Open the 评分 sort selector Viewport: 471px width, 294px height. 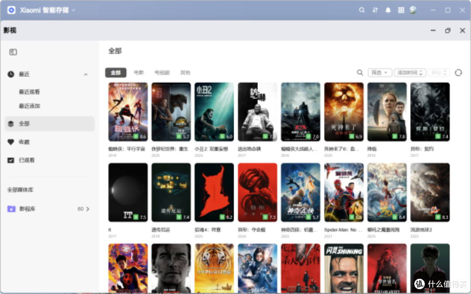coord(439,72)
